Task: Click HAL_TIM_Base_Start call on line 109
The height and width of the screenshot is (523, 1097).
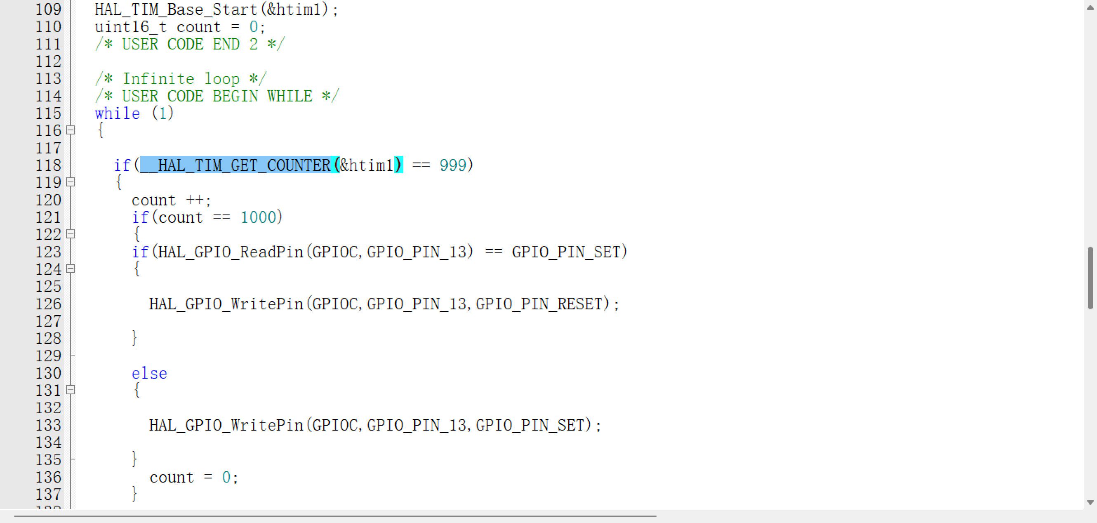Action: coord(217,9)
